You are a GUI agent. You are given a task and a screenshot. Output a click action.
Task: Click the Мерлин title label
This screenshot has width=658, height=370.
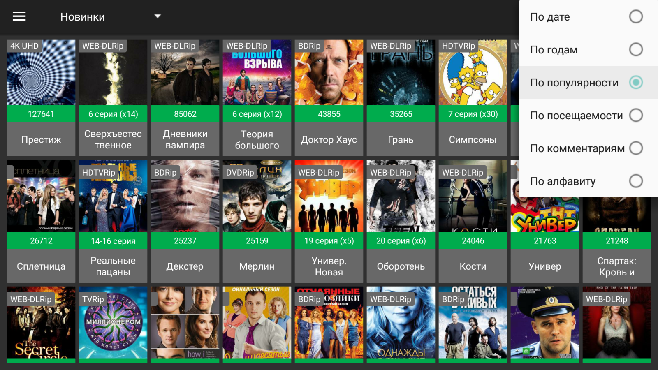(x=257, y=266)
